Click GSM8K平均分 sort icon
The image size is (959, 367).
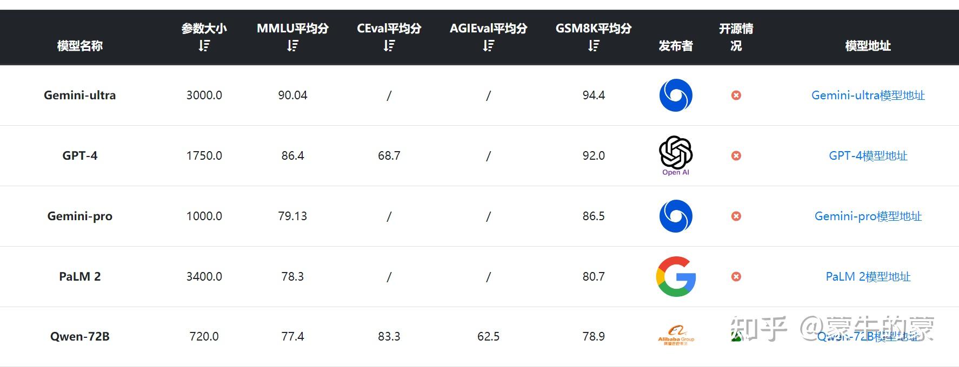593,46
